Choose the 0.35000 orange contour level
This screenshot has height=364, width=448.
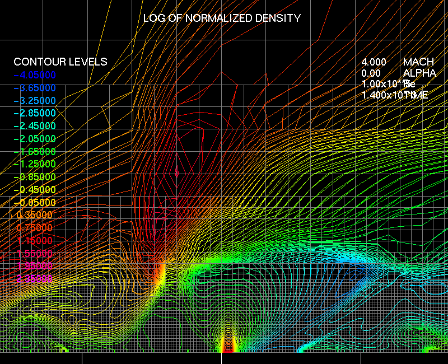click(35, 215)
